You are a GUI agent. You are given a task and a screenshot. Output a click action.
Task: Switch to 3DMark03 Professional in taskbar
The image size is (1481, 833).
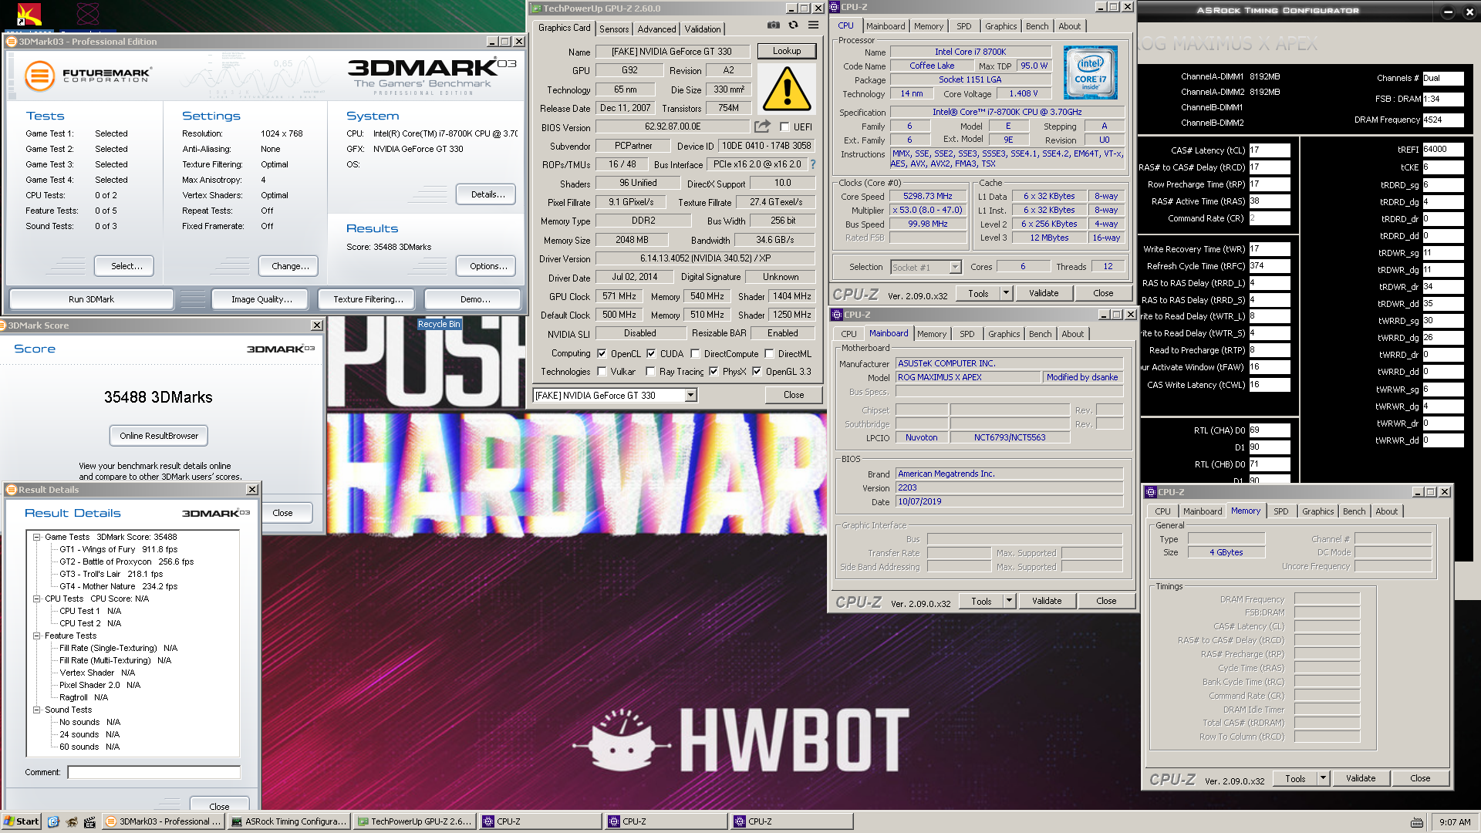tap(163, 821)
